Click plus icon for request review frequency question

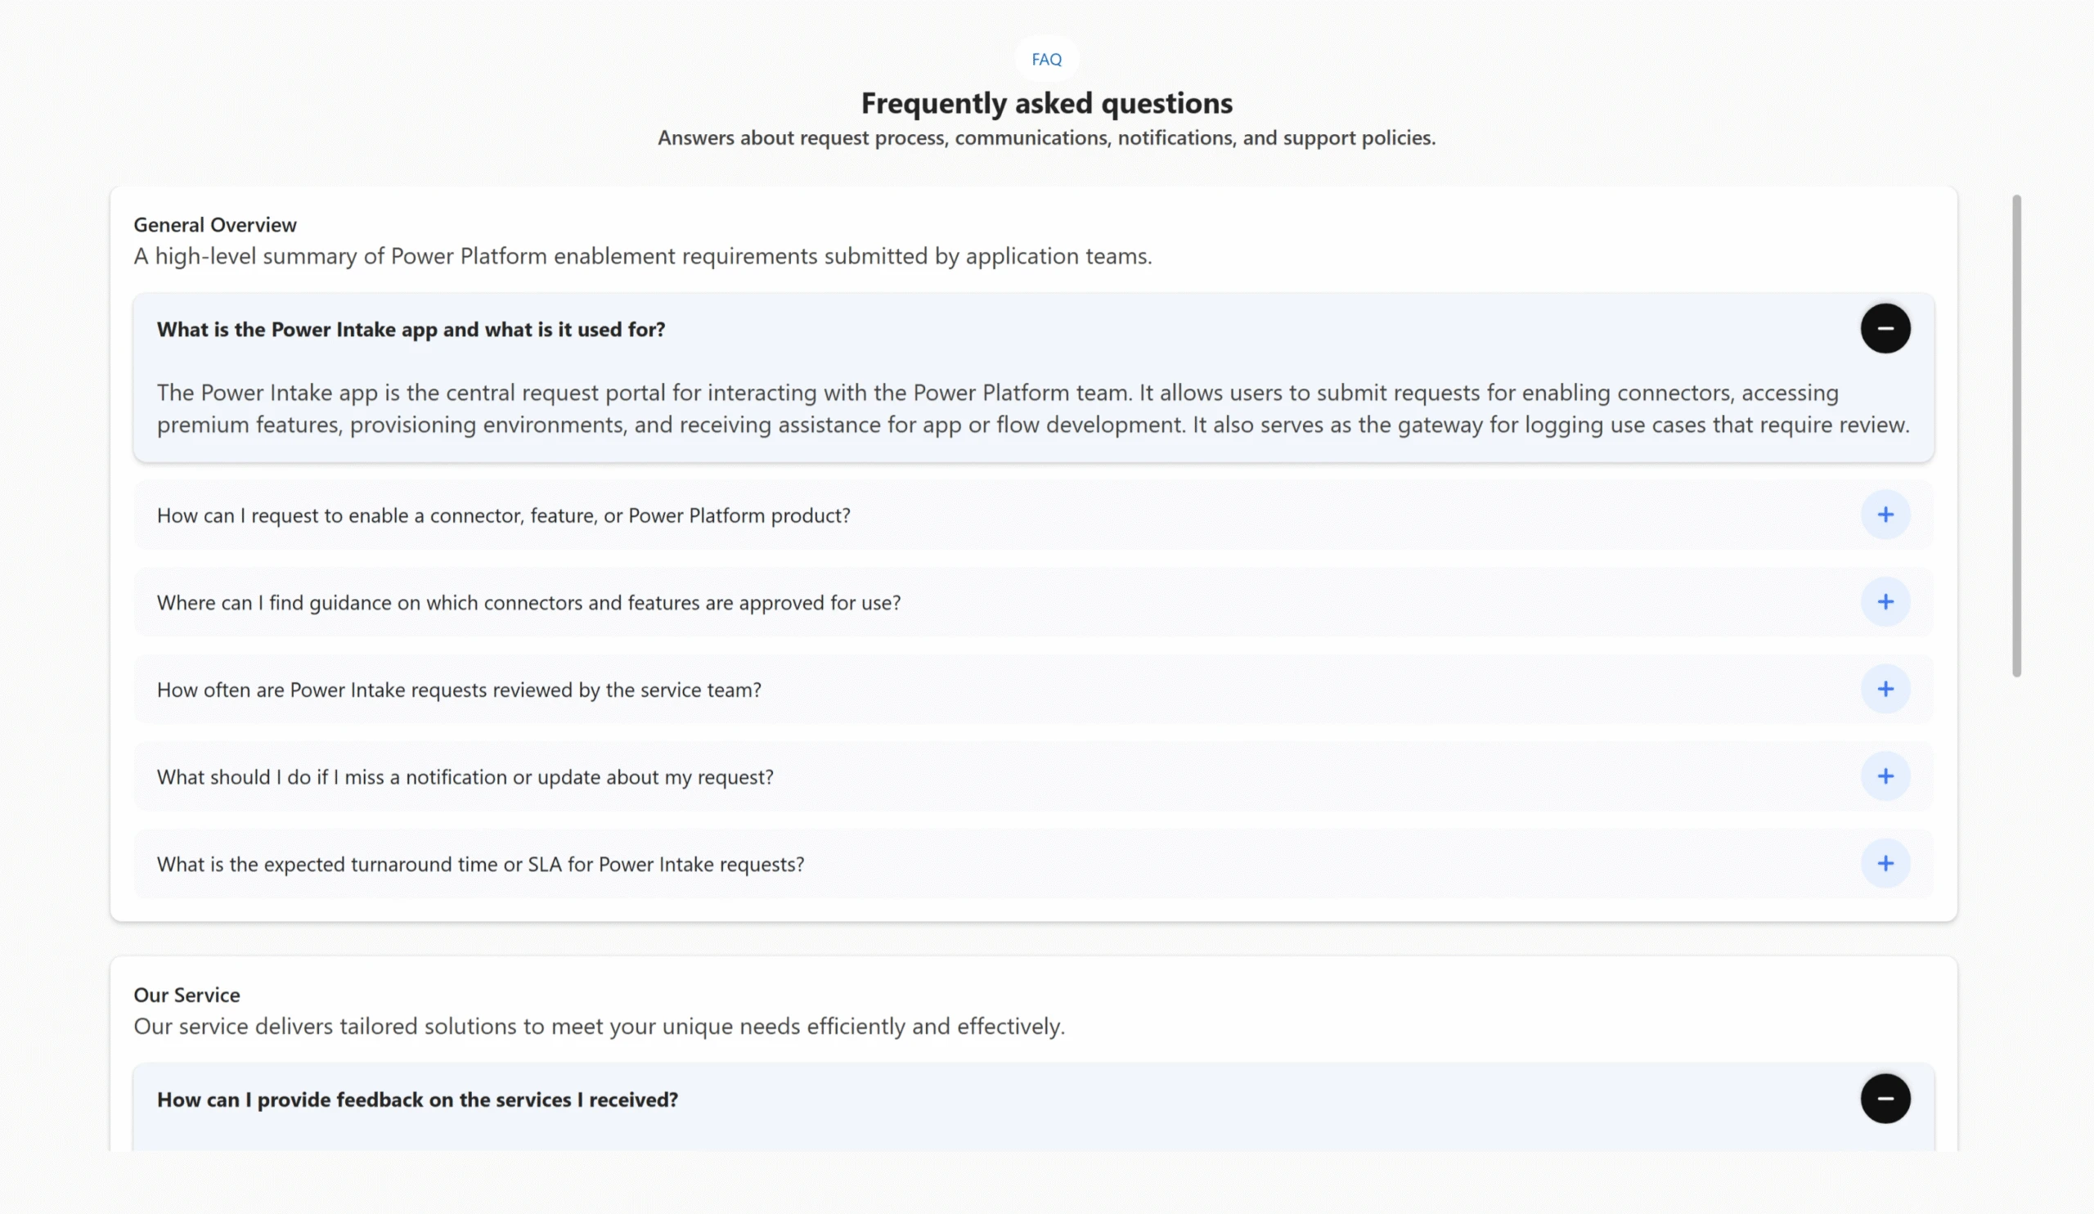(1885, 690)
